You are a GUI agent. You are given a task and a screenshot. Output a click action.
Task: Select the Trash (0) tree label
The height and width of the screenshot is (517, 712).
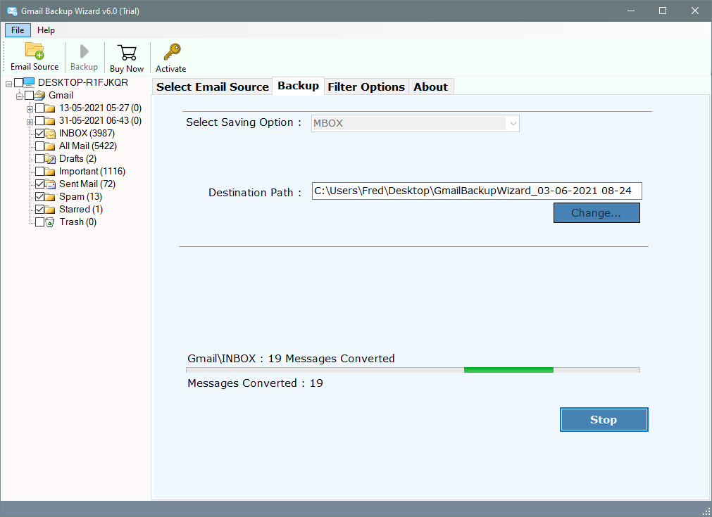click(78, 222)
